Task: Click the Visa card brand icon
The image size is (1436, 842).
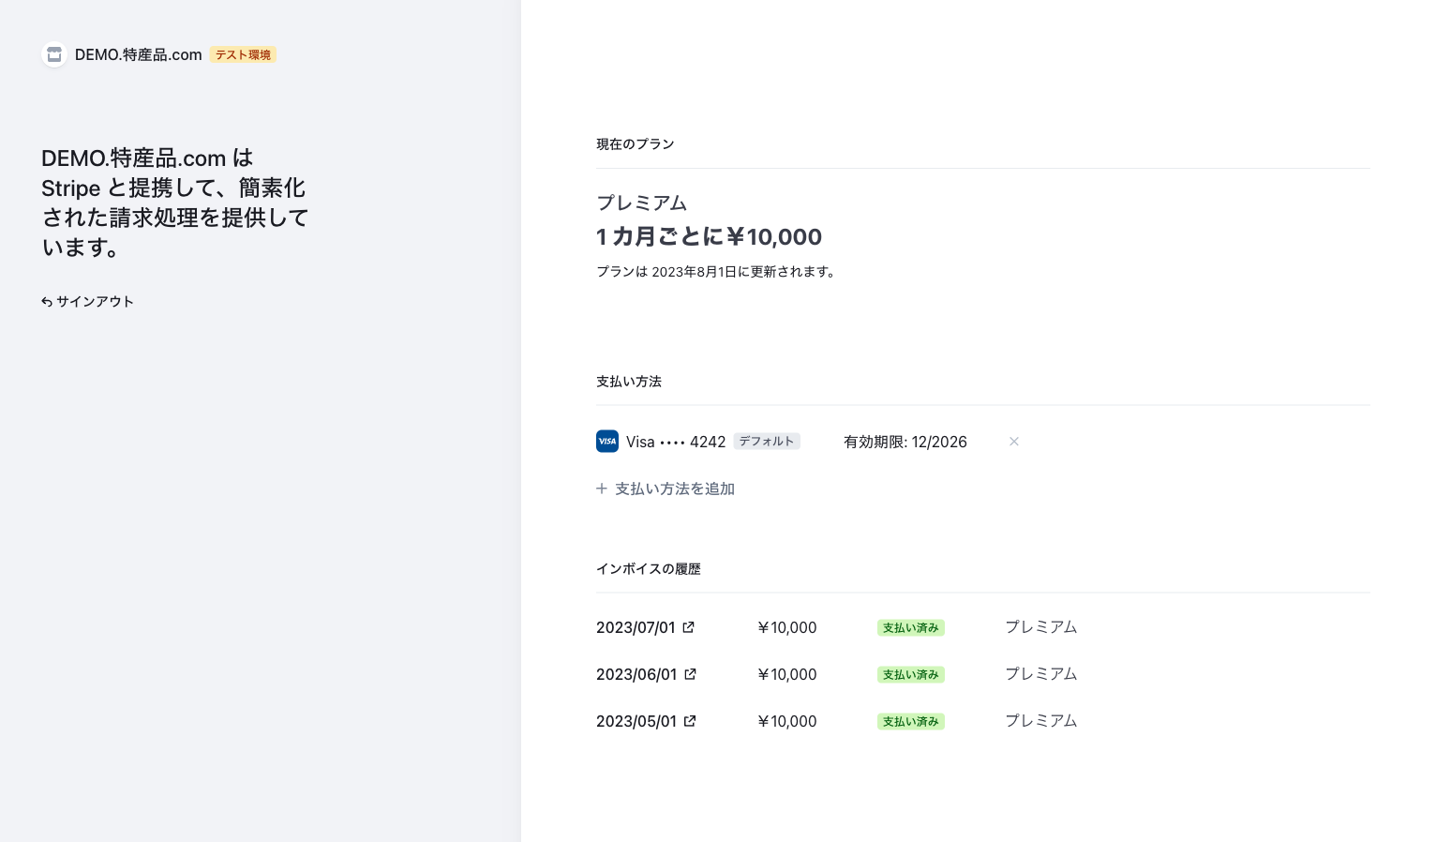Action: click(606, 441)
